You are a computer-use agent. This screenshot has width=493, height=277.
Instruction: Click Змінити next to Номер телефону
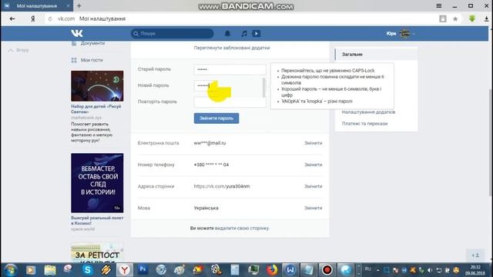(314, 165)
